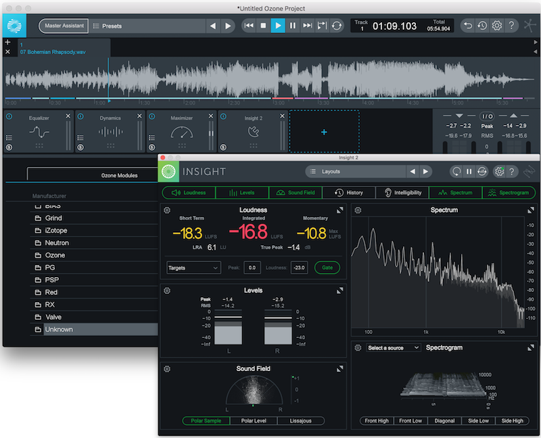This screenshot has width=541, height=438.
Task: Pause Insight metering
Action: (469, 172)
